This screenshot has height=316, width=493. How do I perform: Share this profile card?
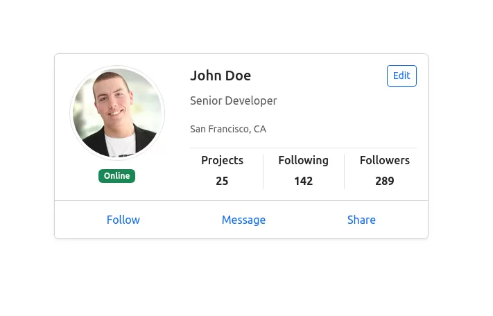pos(361,220)
